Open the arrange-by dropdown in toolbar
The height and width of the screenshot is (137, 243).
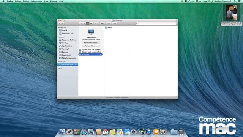point(96,24)
